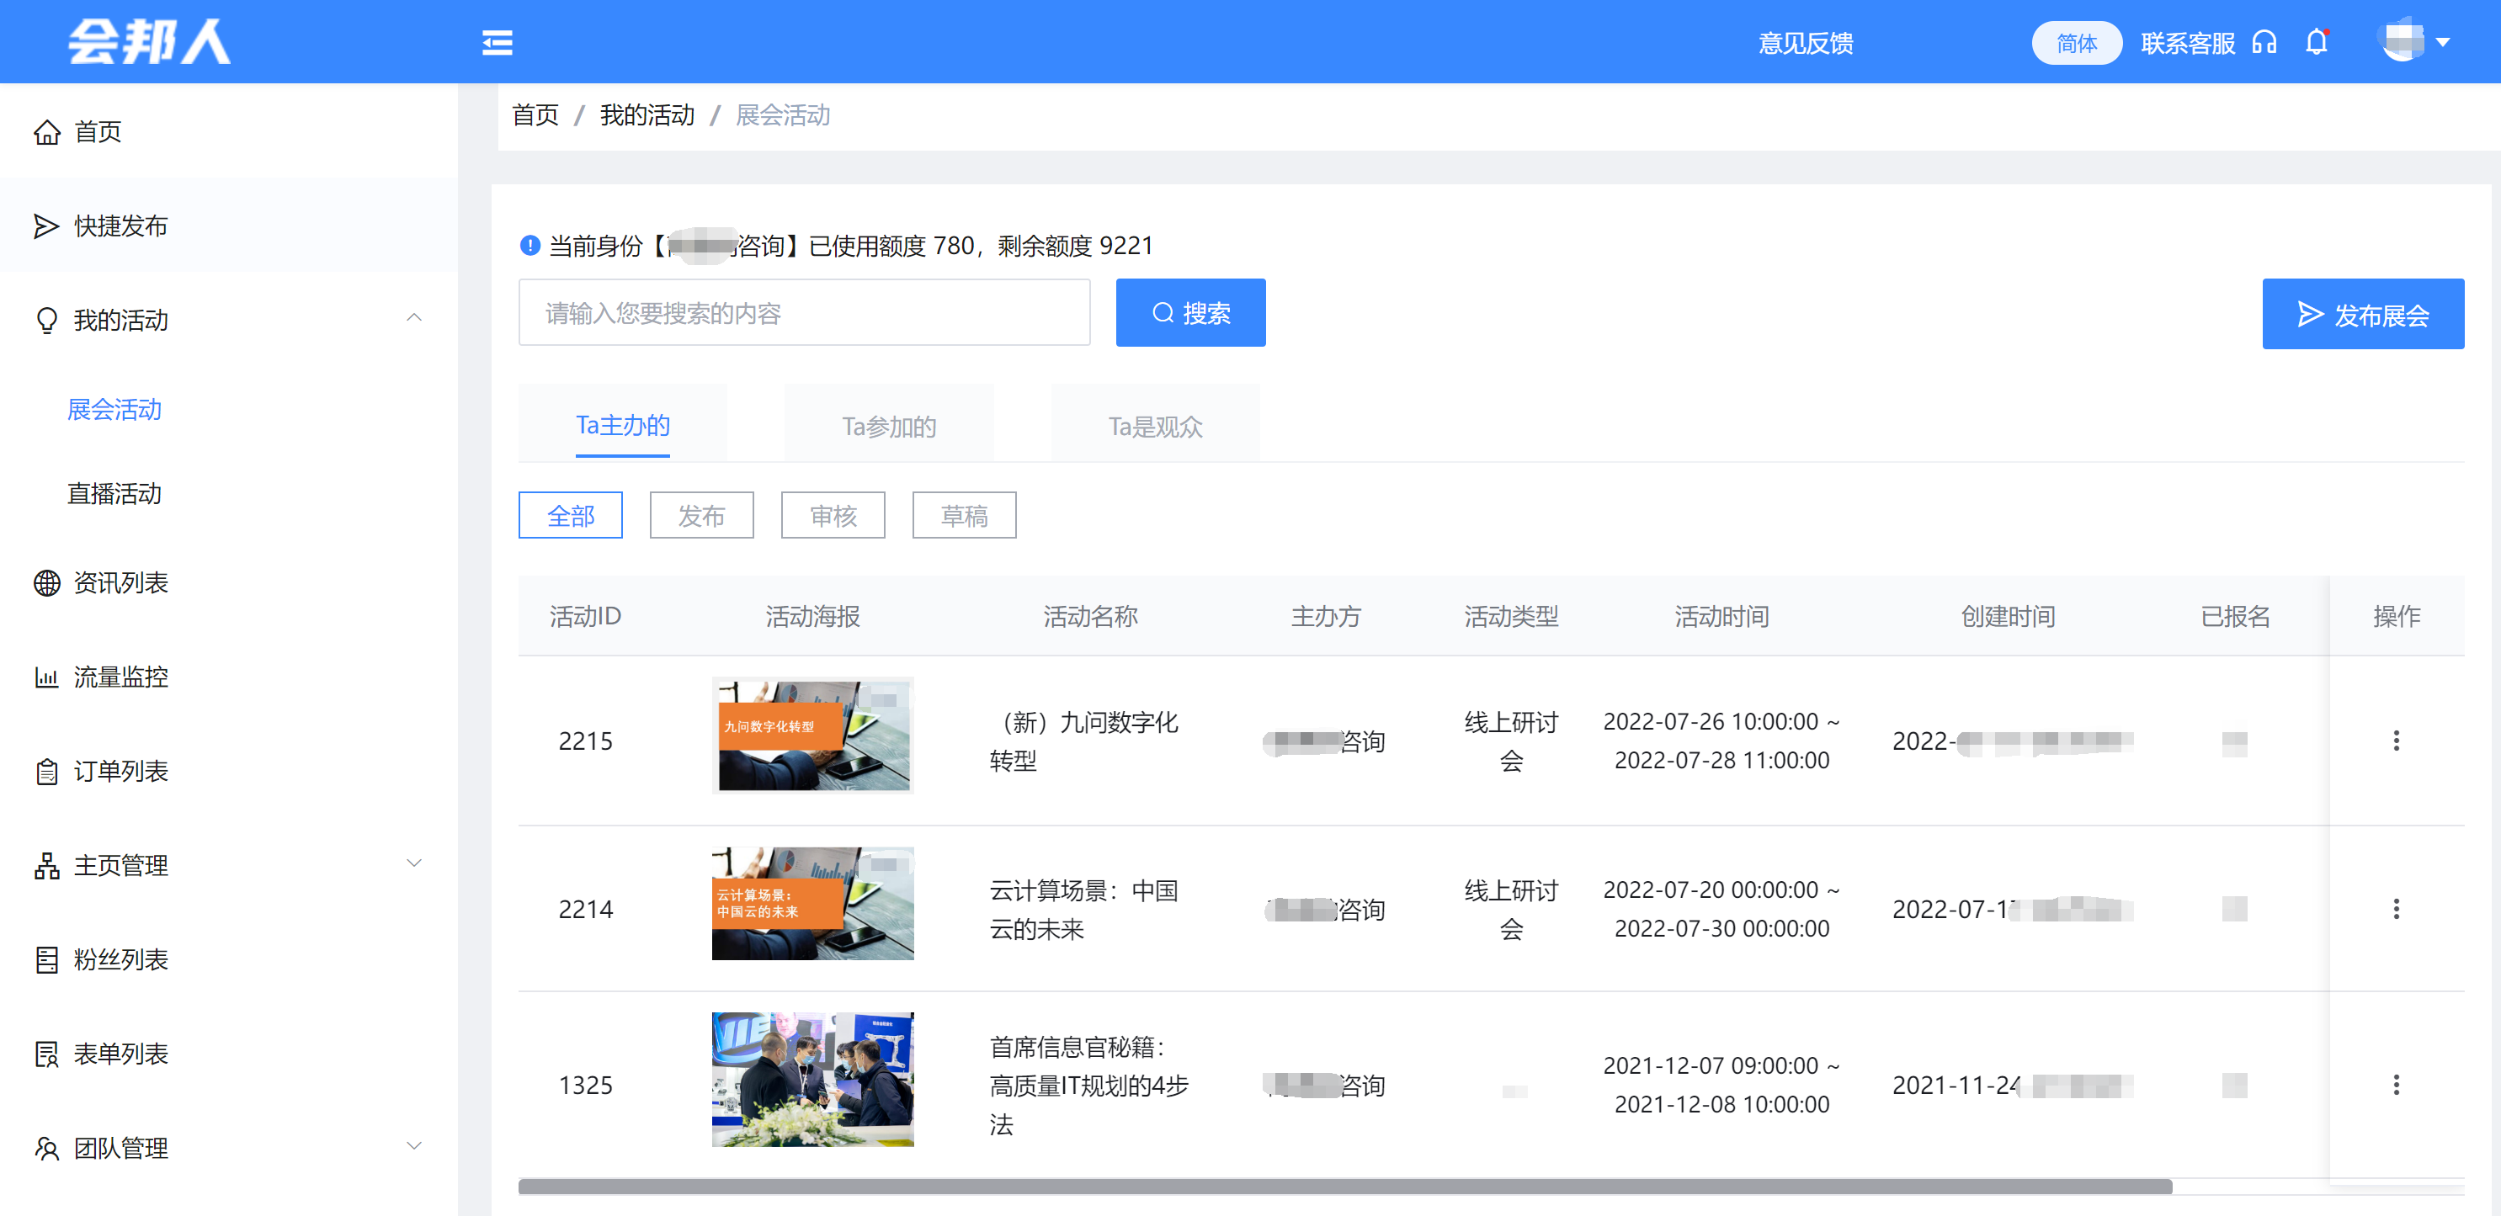
Task: Filter activities by 草稿 status
Action: pyautogui.click(x=963, y=515)
